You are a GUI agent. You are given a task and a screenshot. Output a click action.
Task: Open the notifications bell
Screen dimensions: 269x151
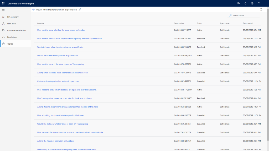tap(245, 3)
